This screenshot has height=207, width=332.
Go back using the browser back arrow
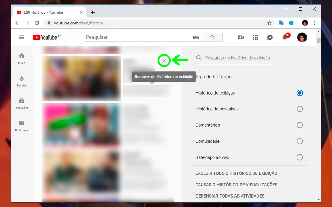click(x=17, y=23)
